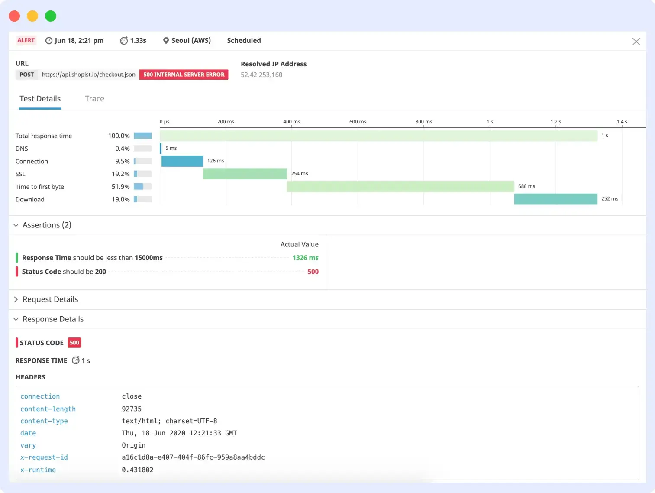Click the x-runtime value 0.431802

(138, 470)
